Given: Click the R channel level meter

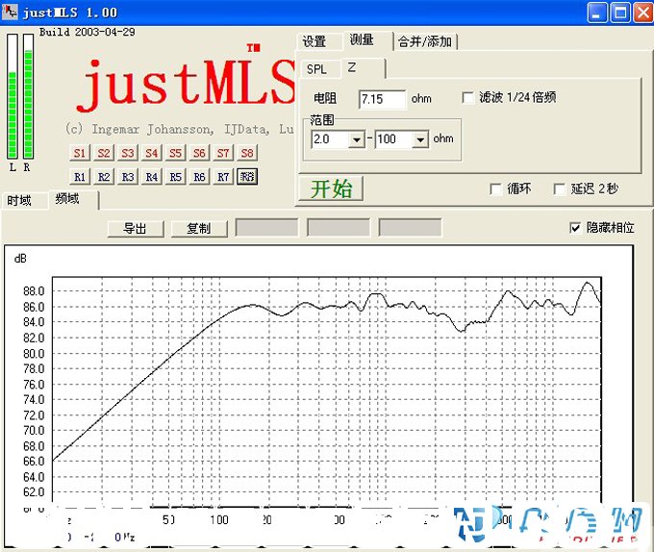Looking at the screenshot, I should [28, 96].
